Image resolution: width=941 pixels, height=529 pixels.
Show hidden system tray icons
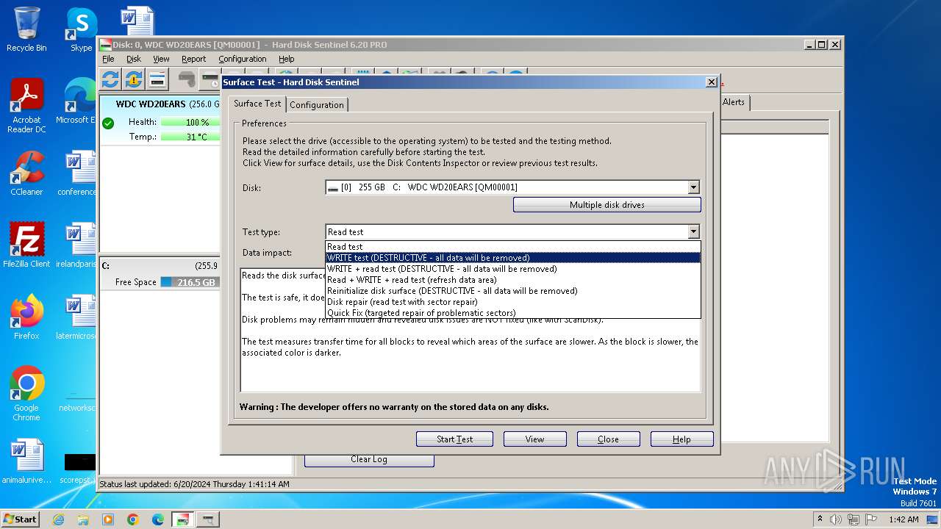[x=820, y=519]
